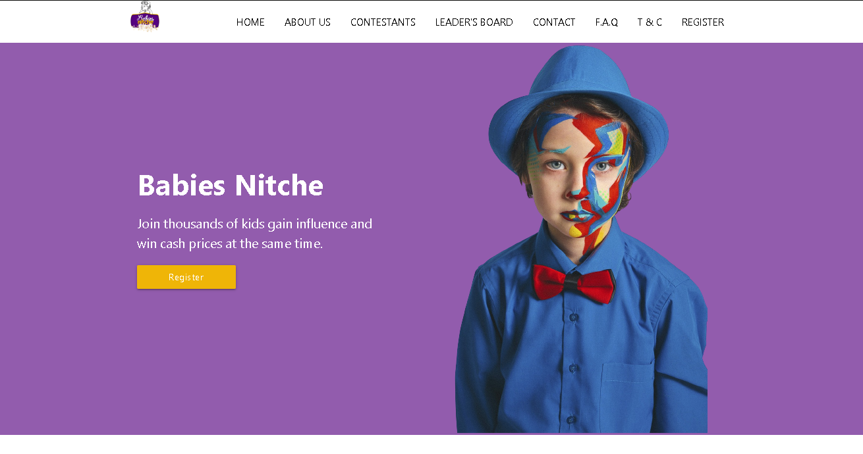Viewport: 863px width, 454px height.
Task: Open the F.A.Q link
Action: point(606,22)
